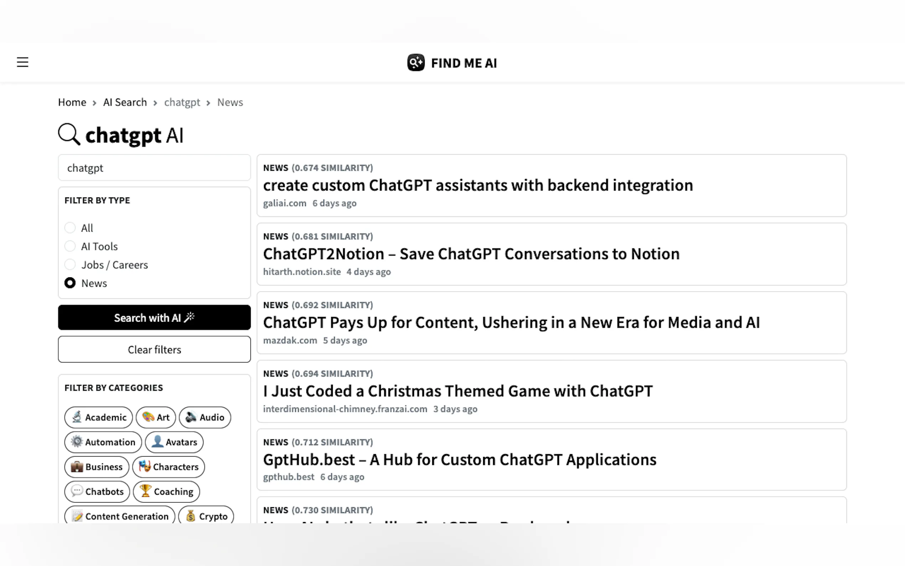This screenshot has height=566, width=905.
Task: Click the Clear filters button
Action: coord(154,349)
